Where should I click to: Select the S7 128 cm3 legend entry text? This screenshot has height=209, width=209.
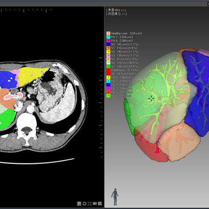[x=125, y=66]
